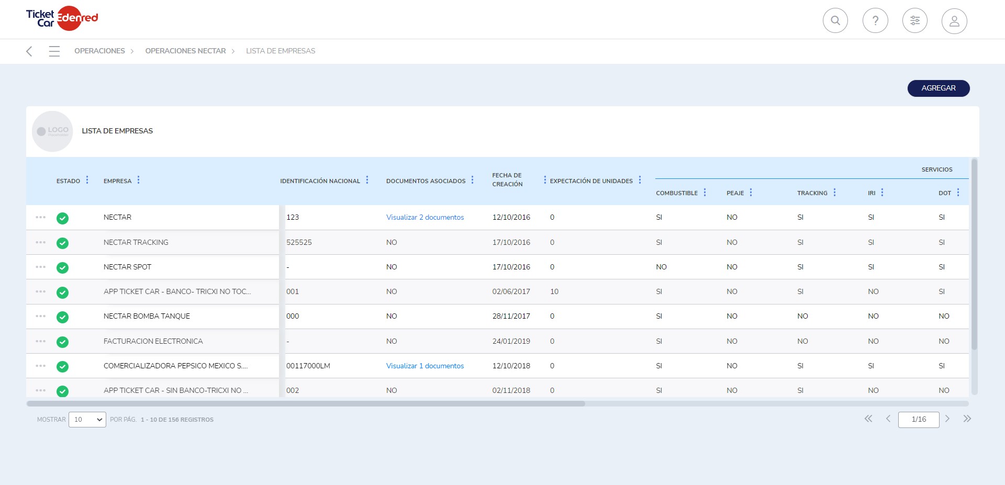Go back using the left arrow icon
The width and height of the screenshot is (1005, 485).
29,51
